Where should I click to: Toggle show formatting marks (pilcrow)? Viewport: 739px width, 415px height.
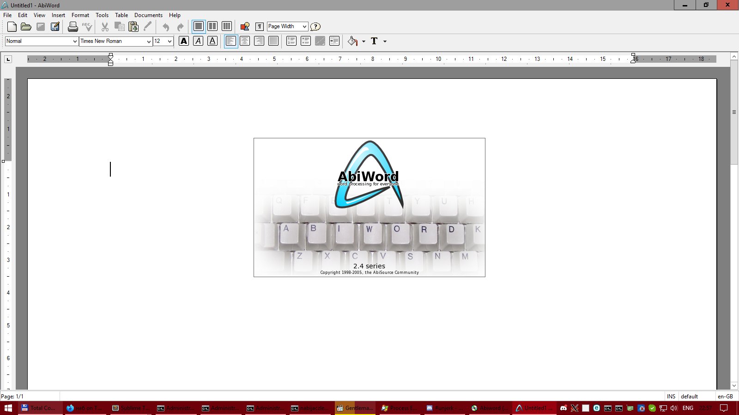click(260, 27)
